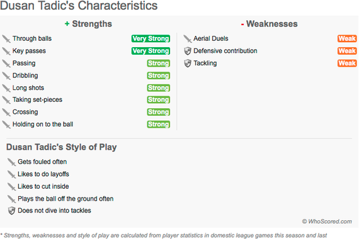Click the Weak badge next to Tackling
This screenshot has height=239, width=359.
coord(347,63)
